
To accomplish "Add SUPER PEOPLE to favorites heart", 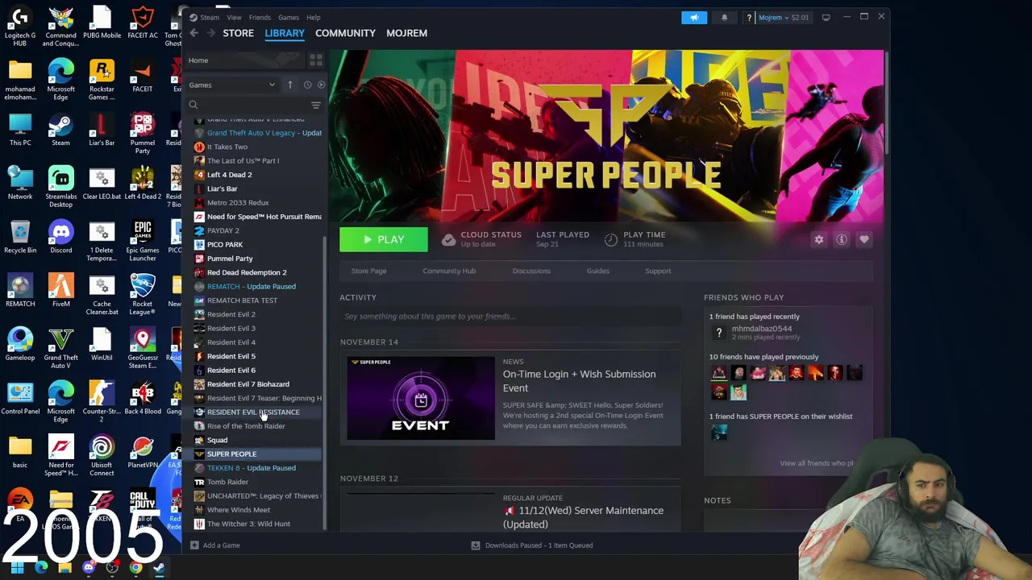I will (864, 239).
